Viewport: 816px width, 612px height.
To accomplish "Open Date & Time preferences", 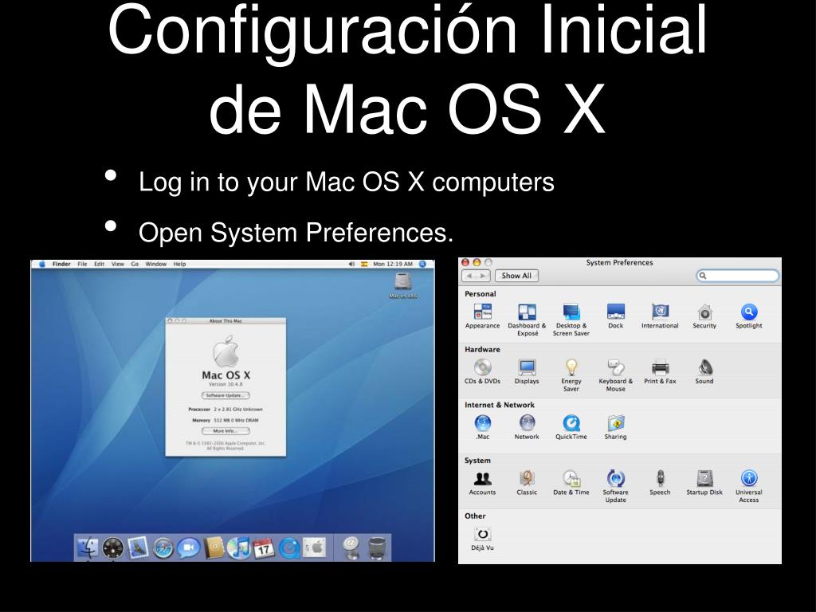I will (571, 483).
